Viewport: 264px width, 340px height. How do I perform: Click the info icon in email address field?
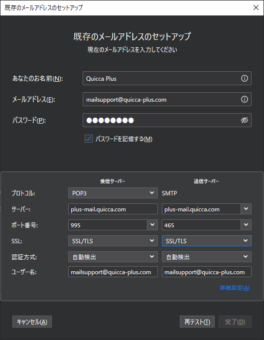click(x=244, y=99)
